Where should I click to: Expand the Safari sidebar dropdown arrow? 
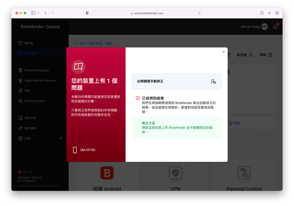tap(39, 13)
